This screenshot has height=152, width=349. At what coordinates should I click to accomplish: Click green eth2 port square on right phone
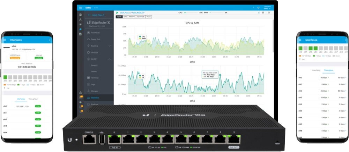(311, 48)
